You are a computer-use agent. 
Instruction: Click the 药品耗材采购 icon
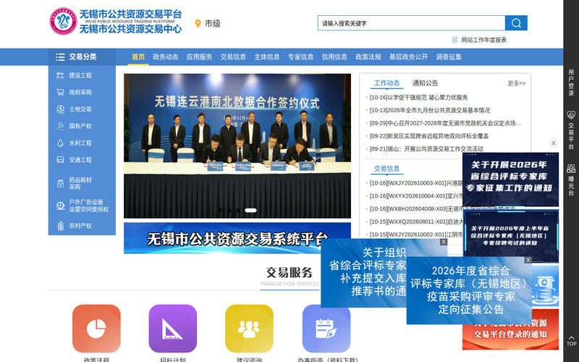click(x=60, y=183)
